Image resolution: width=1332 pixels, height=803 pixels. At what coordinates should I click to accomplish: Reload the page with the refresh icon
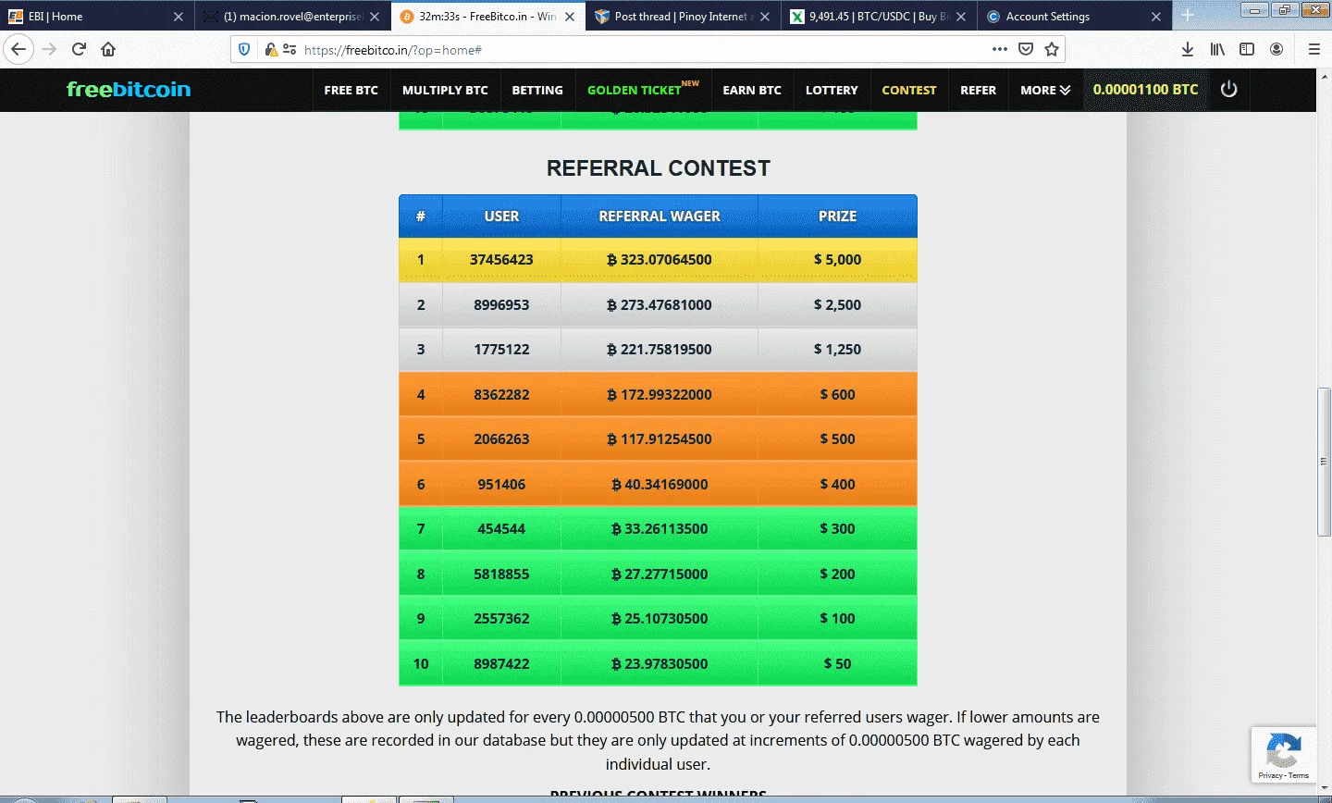coord(79,49)
